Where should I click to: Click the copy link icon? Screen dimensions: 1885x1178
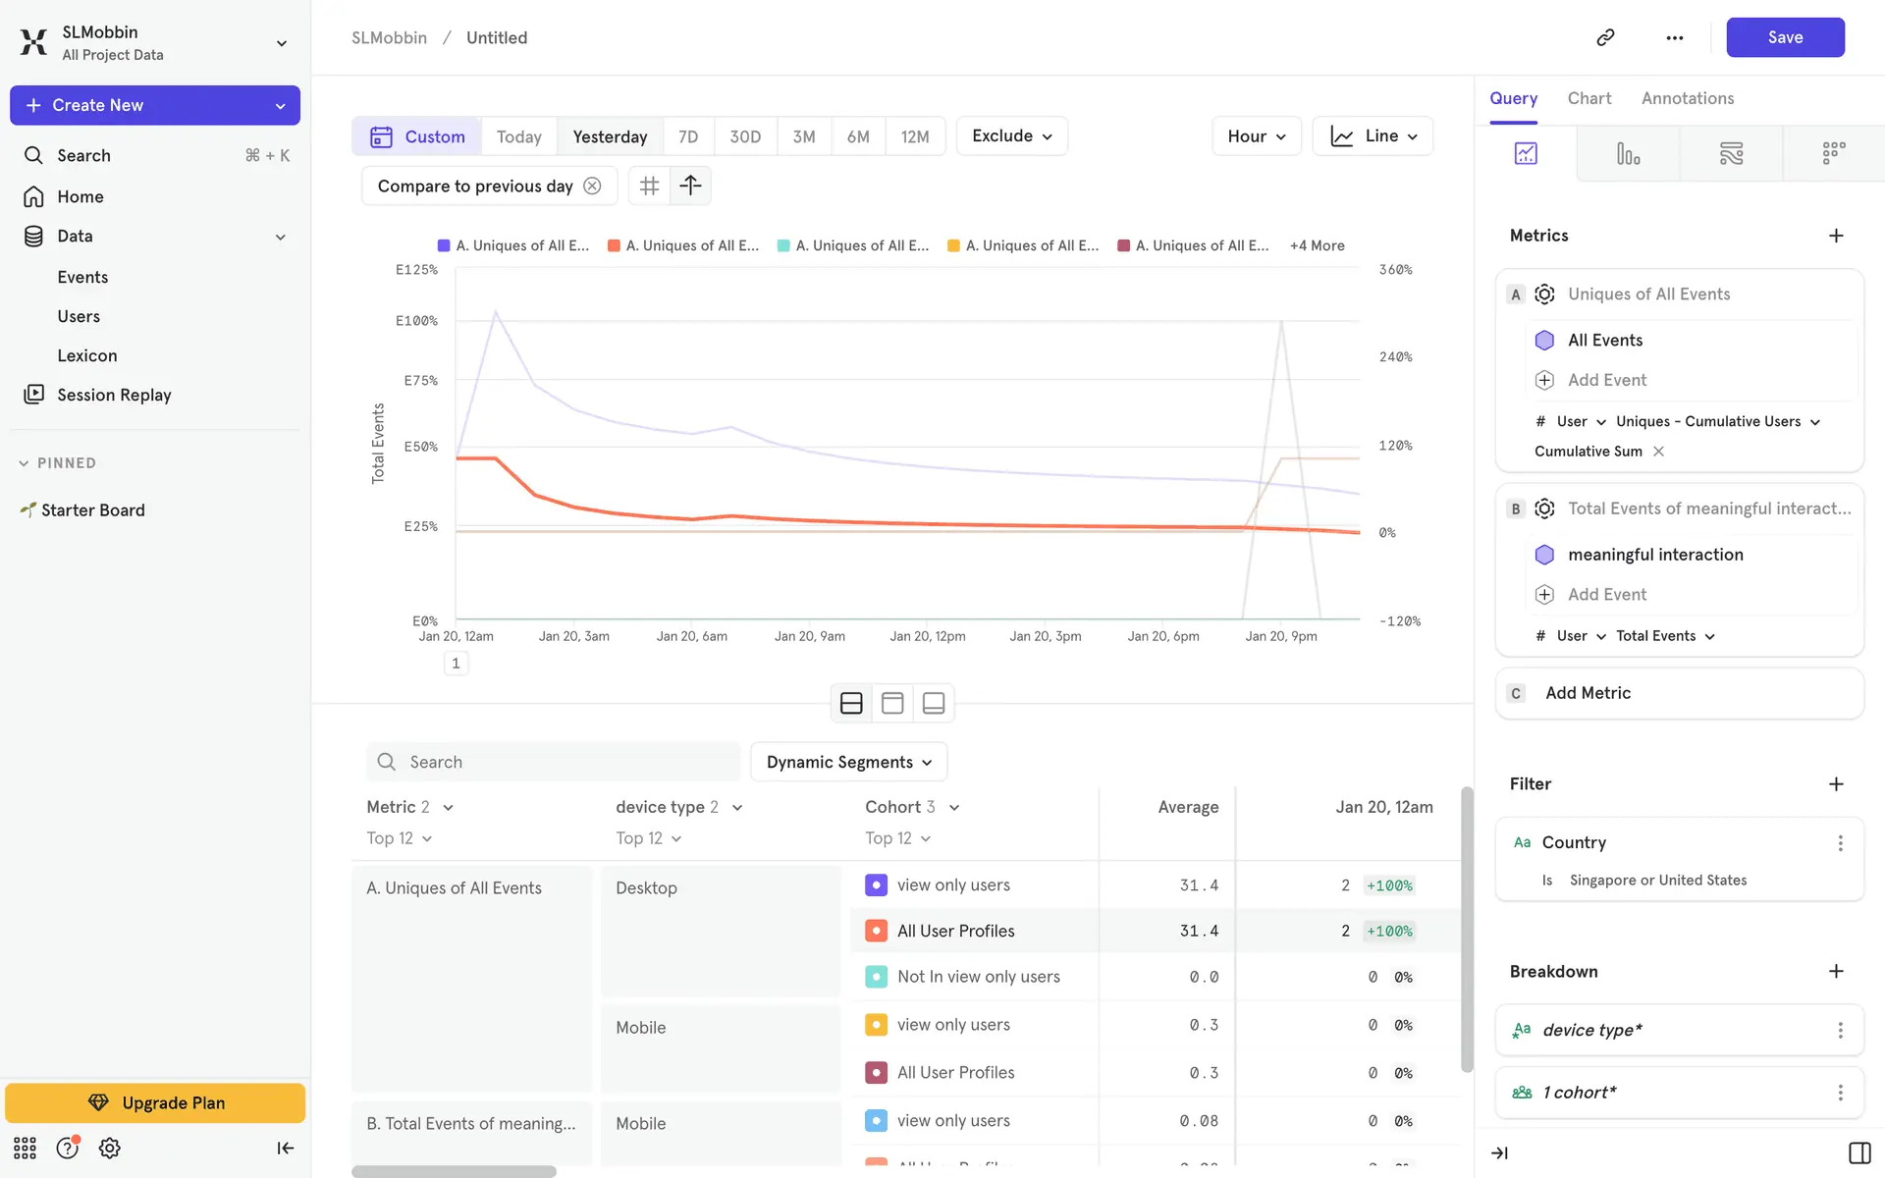(x=1605, y=37)
